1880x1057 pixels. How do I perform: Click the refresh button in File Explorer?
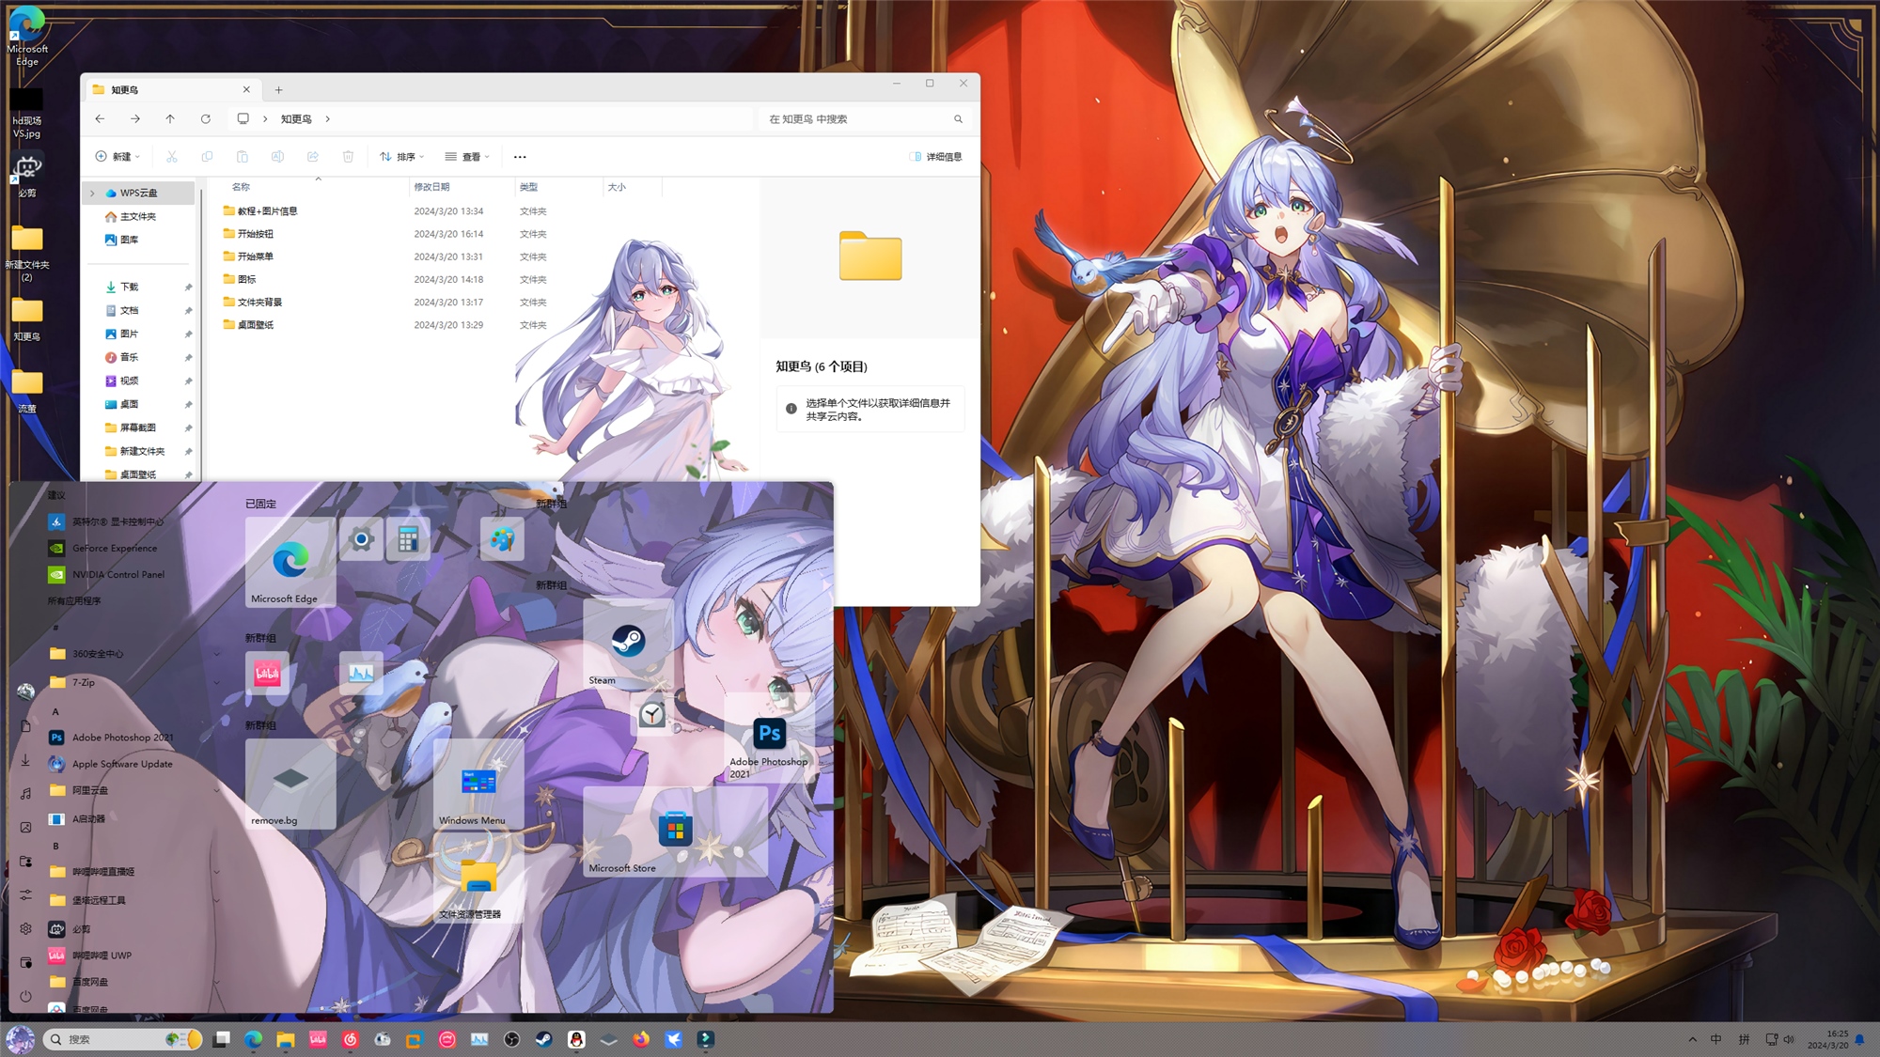click(x=206, y=119)
